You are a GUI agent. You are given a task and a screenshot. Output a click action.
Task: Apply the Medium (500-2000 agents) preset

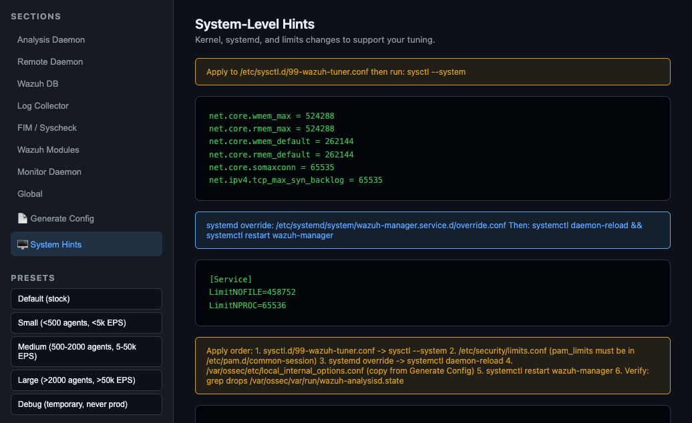tap(87, 352)
